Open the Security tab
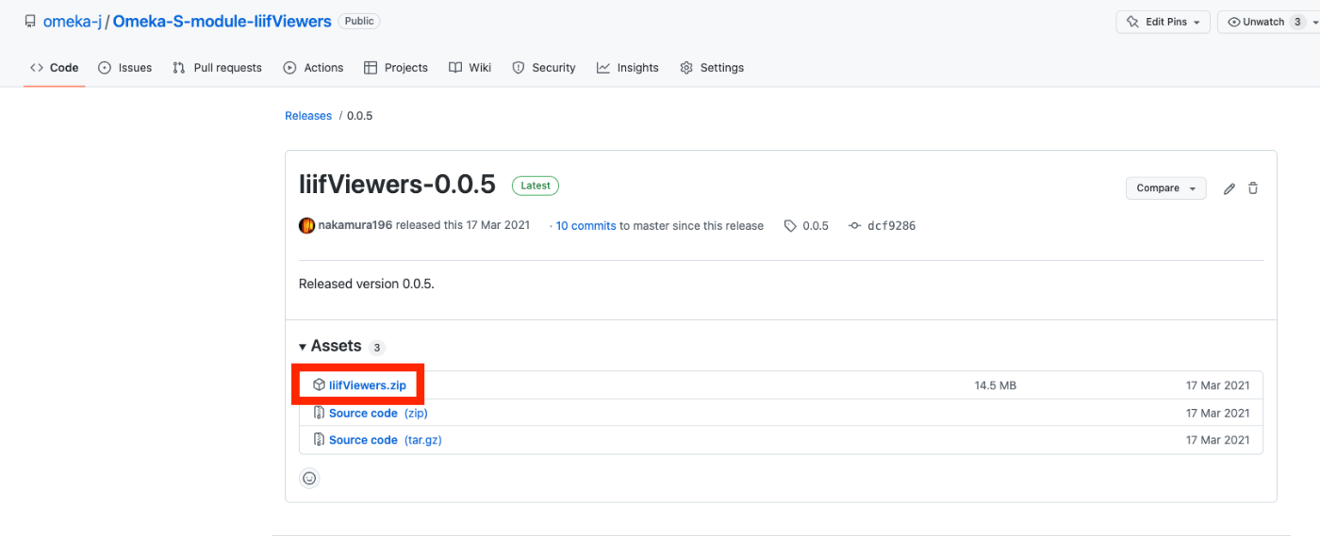The height and width of the screenshot is (554, 1320). coord(544,68)
